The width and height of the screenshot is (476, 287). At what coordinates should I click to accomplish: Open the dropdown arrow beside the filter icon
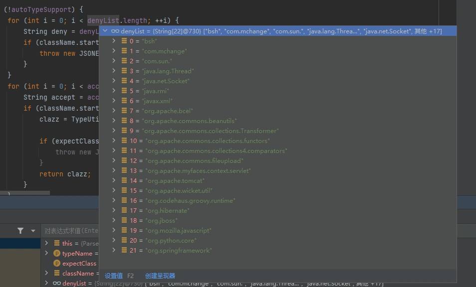pyautogui.click(x=33, y=231)
